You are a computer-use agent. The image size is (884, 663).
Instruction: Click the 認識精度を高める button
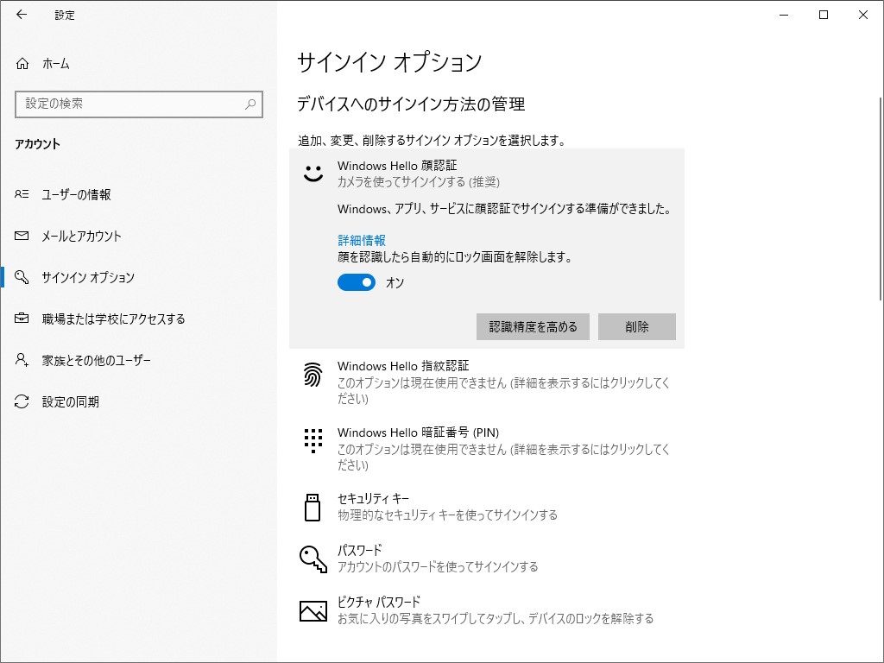click(533, 326)
